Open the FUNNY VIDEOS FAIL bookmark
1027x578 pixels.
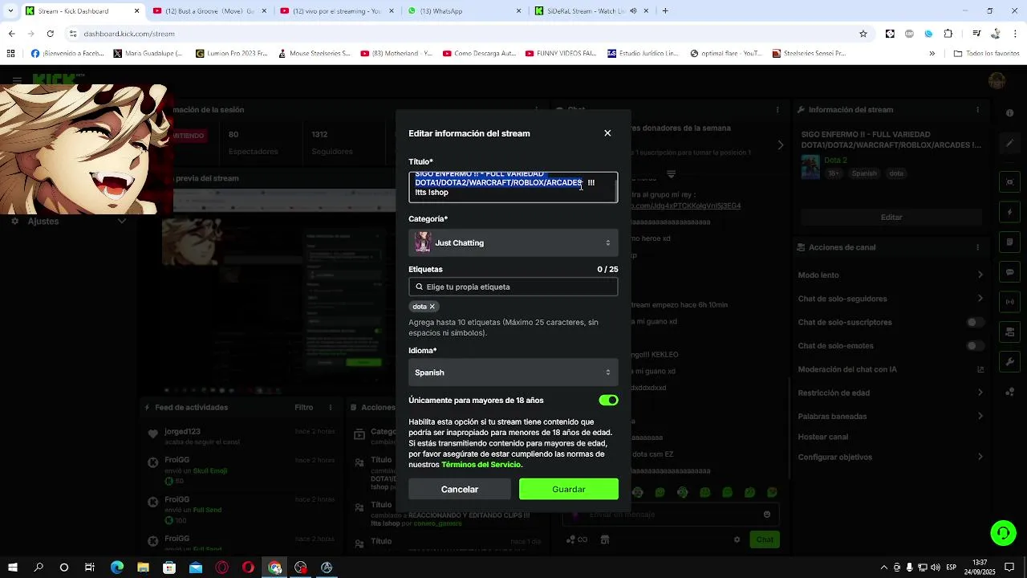point(560,54)
